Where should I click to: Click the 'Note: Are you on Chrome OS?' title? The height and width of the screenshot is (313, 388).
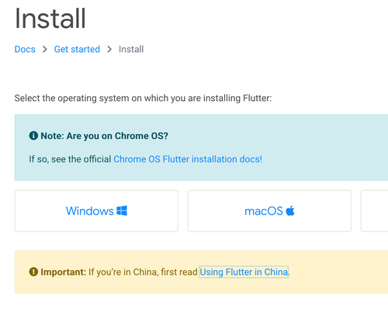pos(104,136)
